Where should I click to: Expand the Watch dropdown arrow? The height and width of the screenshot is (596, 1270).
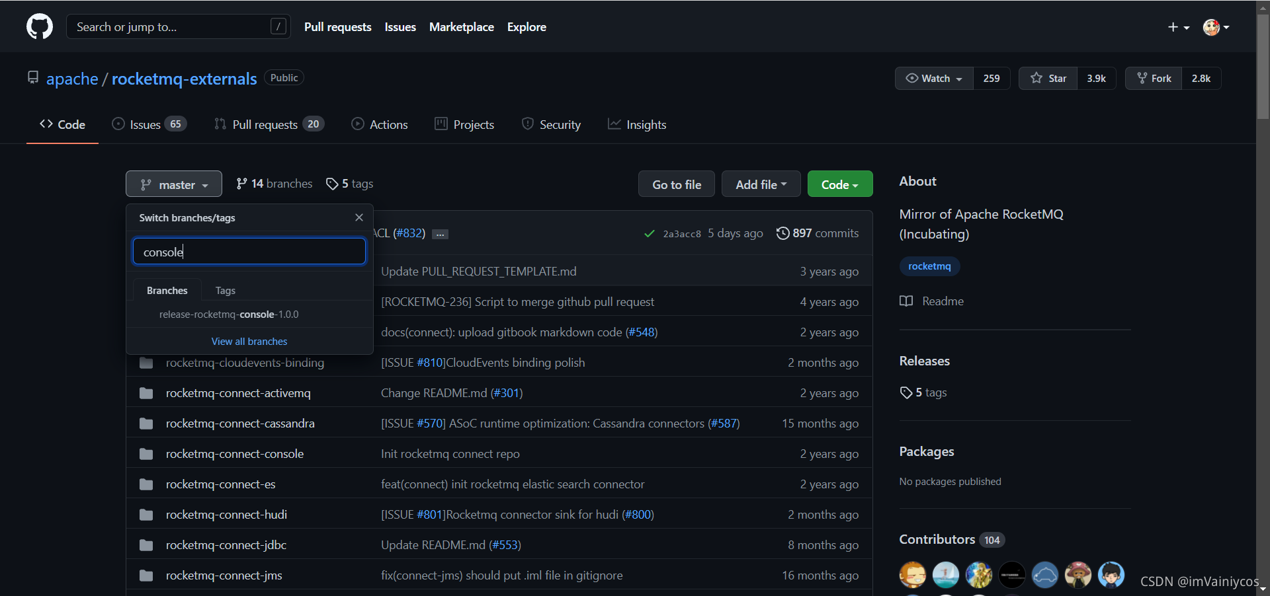(959, 79)
